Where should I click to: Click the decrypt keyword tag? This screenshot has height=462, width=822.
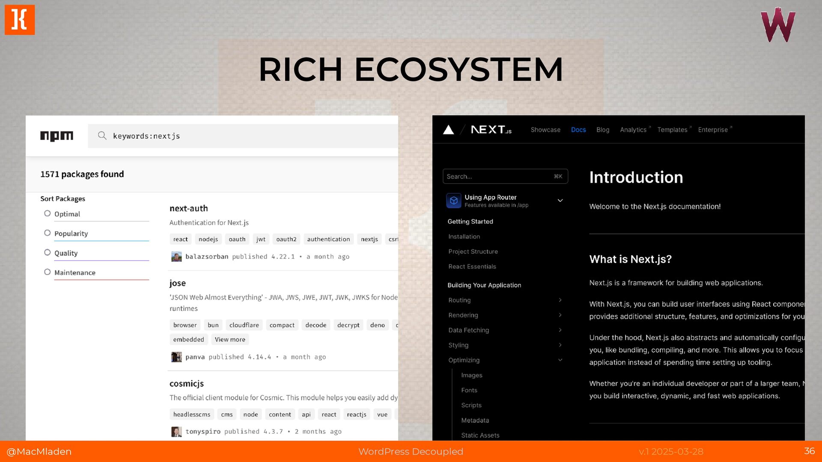point(348,325)
